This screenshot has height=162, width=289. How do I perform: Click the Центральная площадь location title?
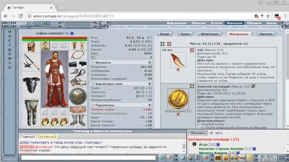214,139
